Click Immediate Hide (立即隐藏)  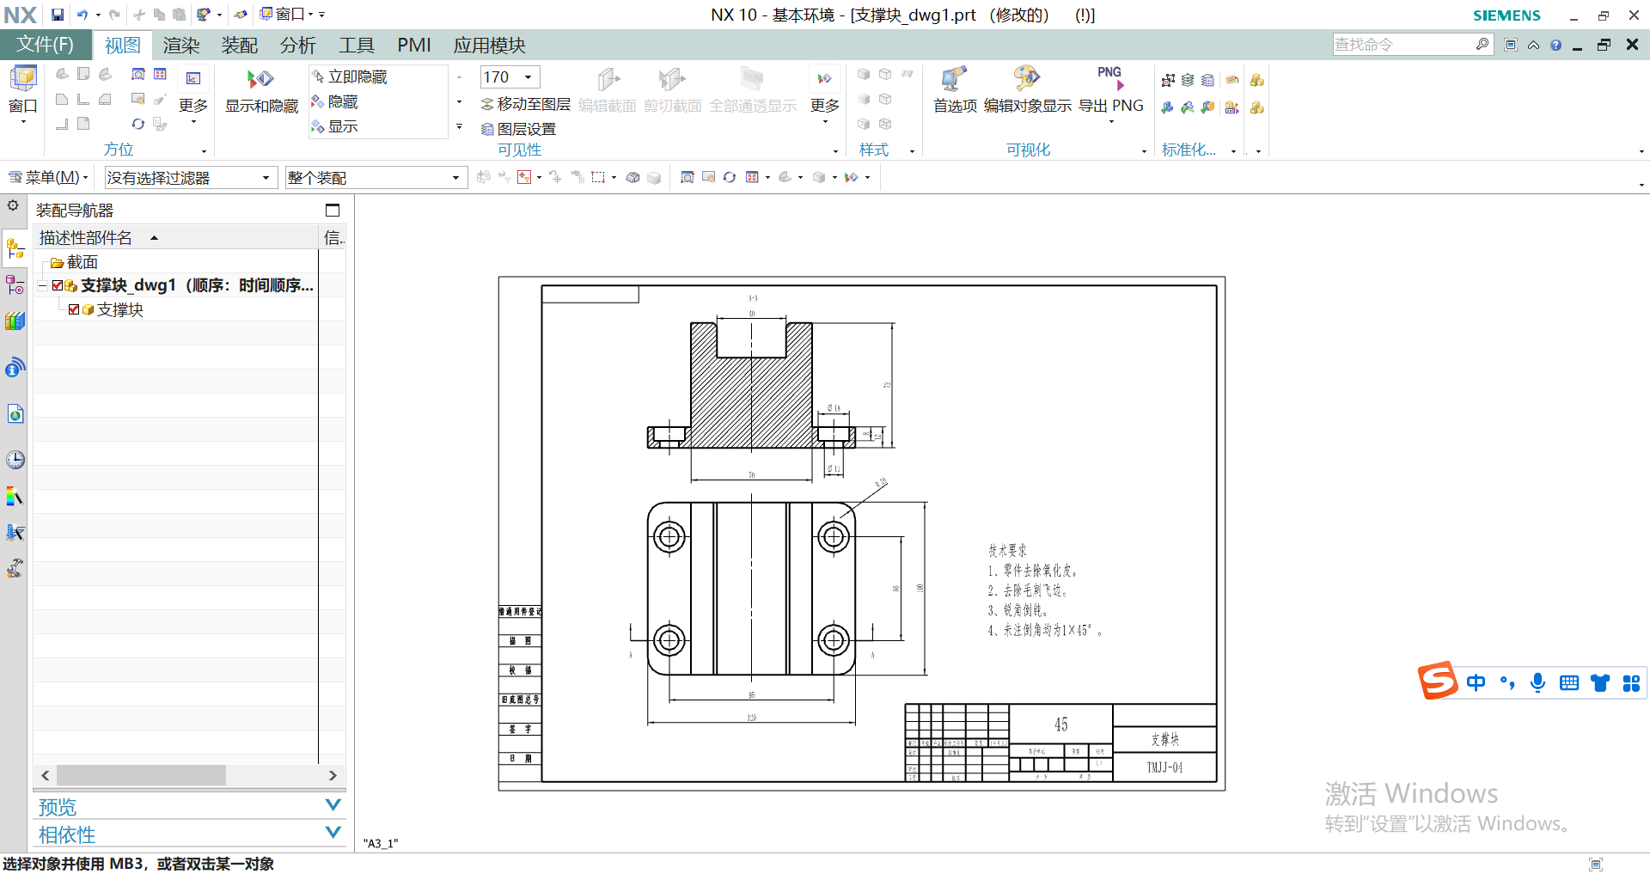(350, 77)
